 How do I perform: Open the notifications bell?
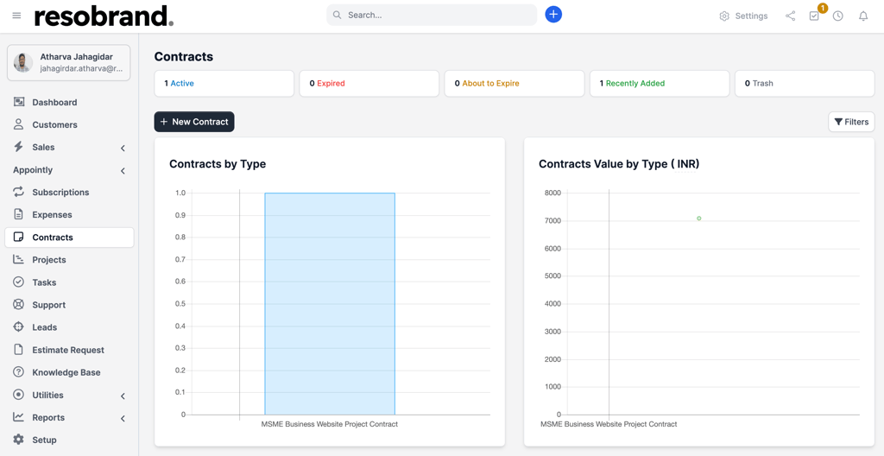point(862,16)
